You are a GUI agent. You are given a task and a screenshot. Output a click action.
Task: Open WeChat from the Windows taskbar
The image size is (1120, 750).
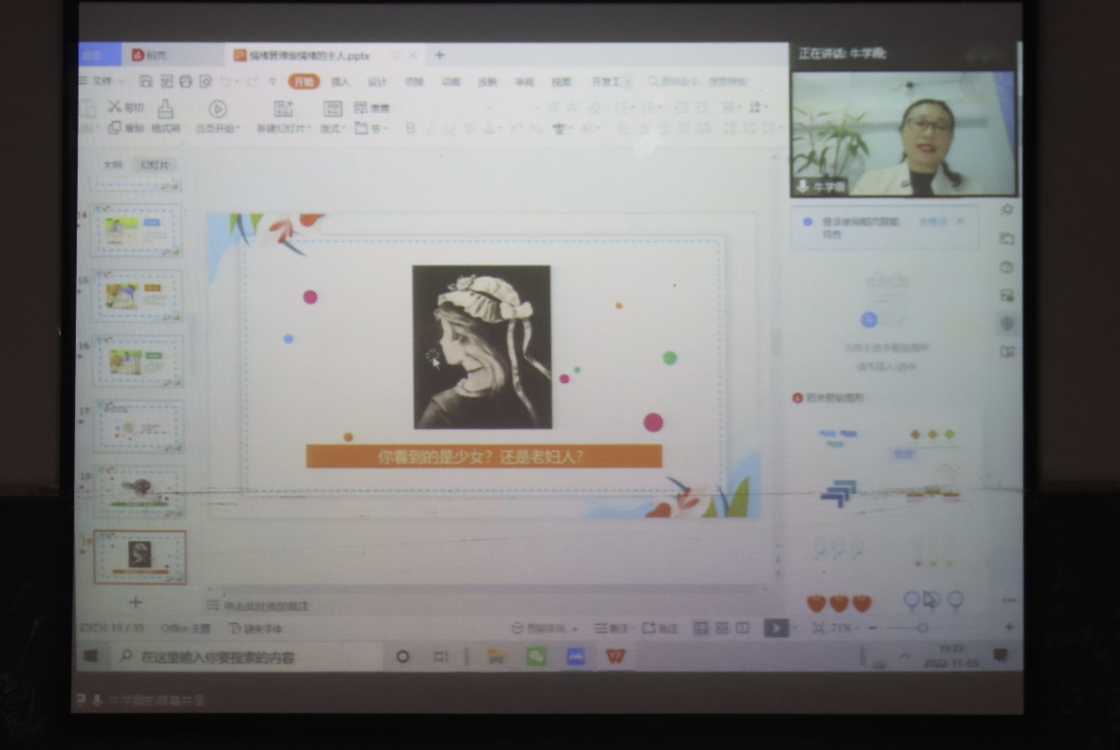point(536,656)
